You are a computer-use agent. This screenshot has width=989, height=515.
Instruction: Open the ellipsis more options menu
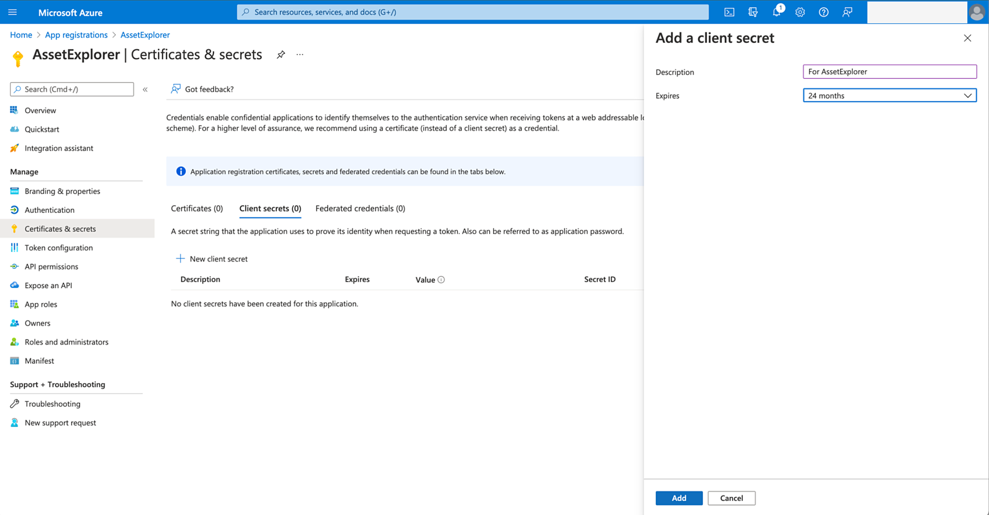pyautogui.click(x=300, y=54)
